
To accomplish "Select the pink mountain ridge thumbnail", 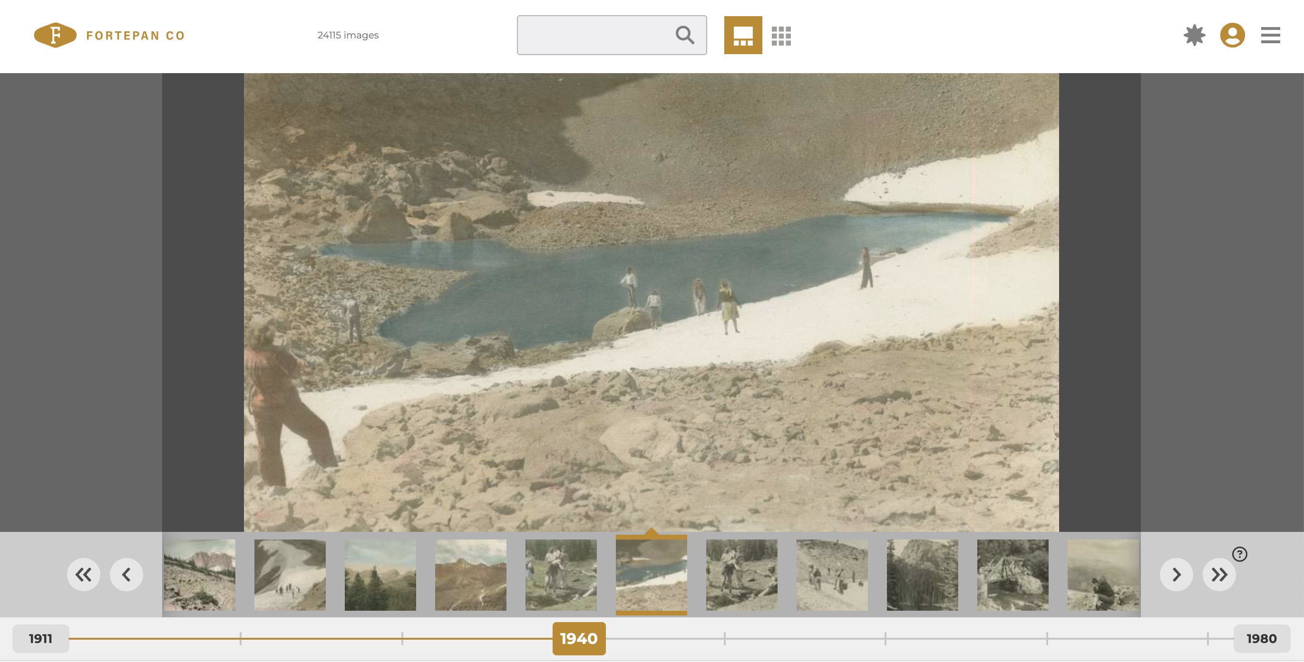I will [x=199, y=575].
